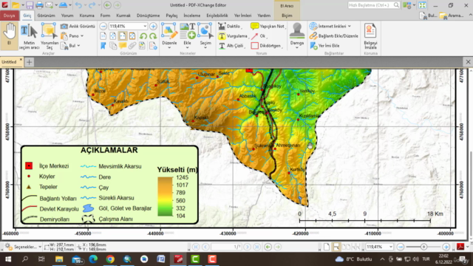Add a new document tab with plus button
This screenshot has width=473, height=266.
(30, 62)
